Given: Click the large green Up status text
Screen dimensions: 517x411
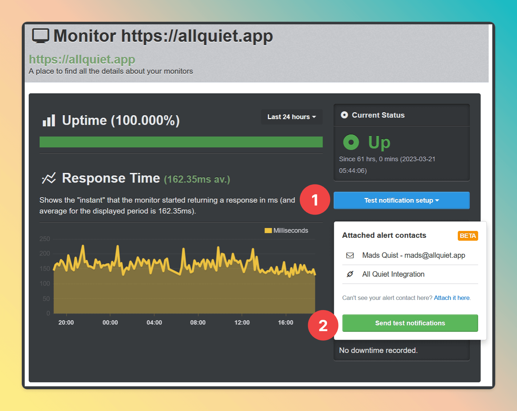Looking at the screenshot, I should tap(379, 142).
